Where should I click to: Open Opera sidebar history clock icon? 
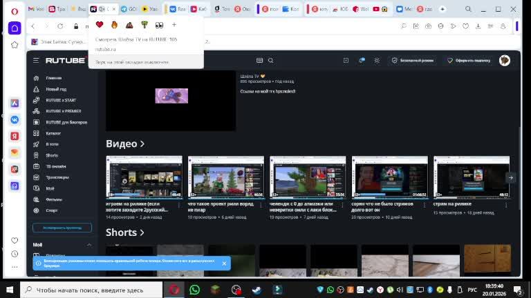(15, 254)
